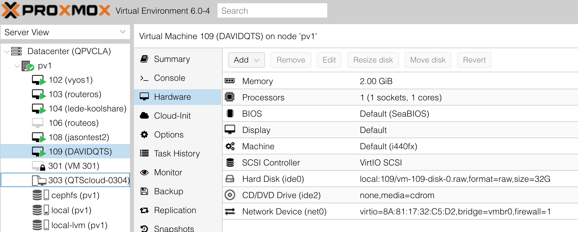Click the storage icon for local (pv1)
Viewport: 578px width, 232px height.
pyautogui.click(x=41, y=210)
